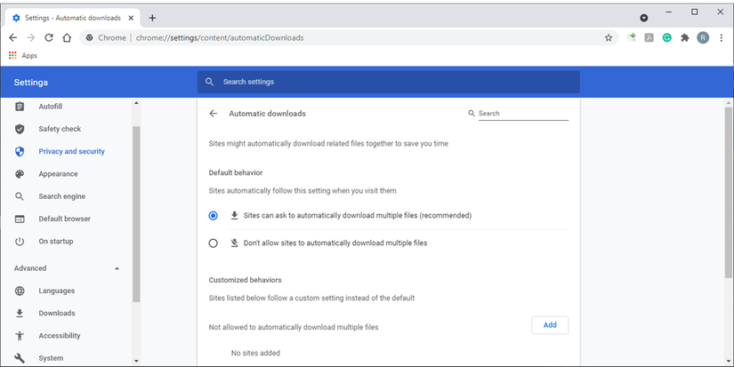Click the Languages globe icon
Screen dimensions: 734x367
point(20,291)
